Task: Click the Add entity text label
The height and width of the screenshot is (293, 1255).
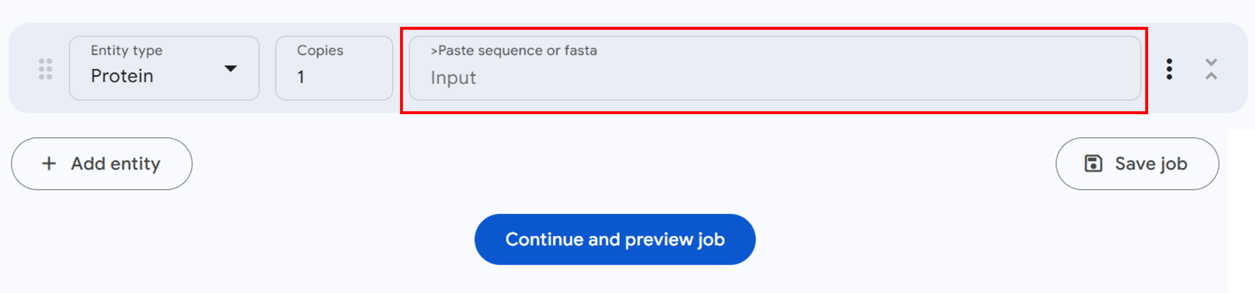Action: pos(116,164)
